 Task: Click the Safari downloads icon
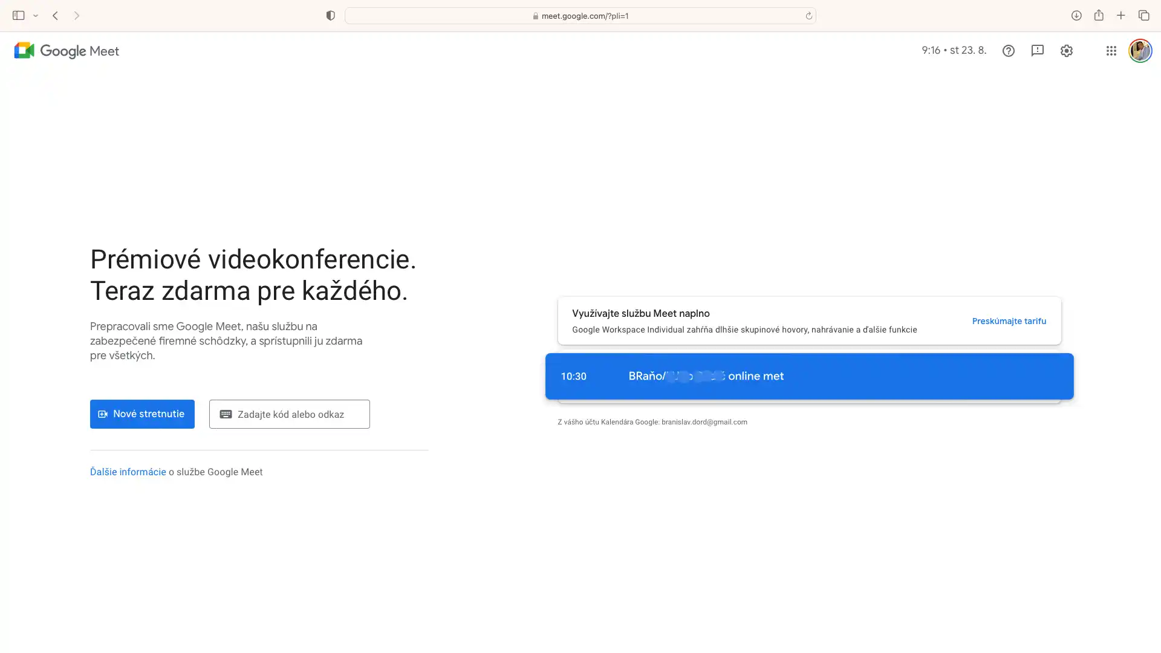pyautogui.click(x=1076, y=15)
